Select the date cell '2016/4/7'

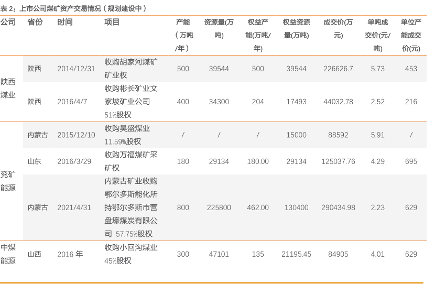[x=72, y=102]
